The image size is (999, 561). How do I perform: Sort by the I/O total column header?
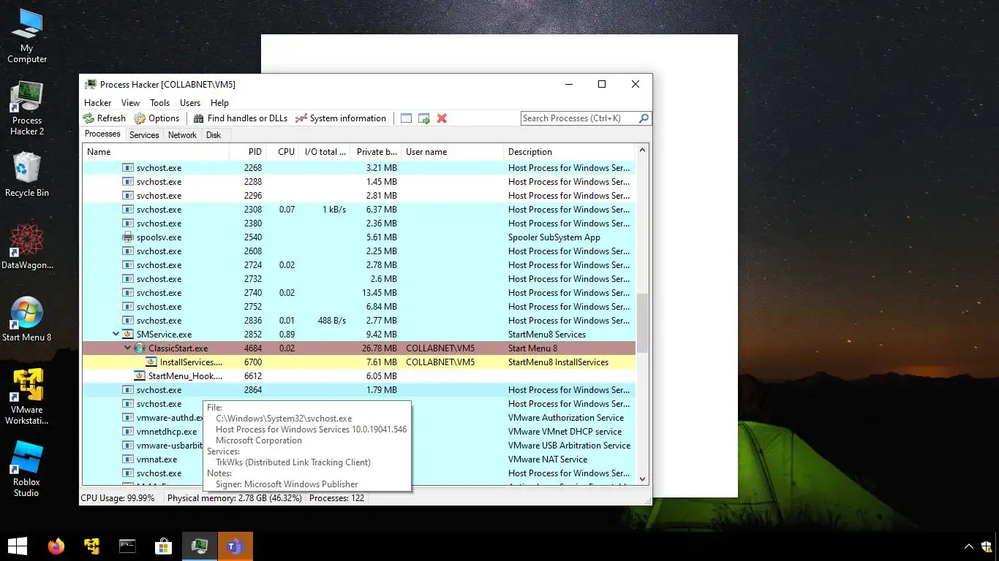(x=325, y=152)
